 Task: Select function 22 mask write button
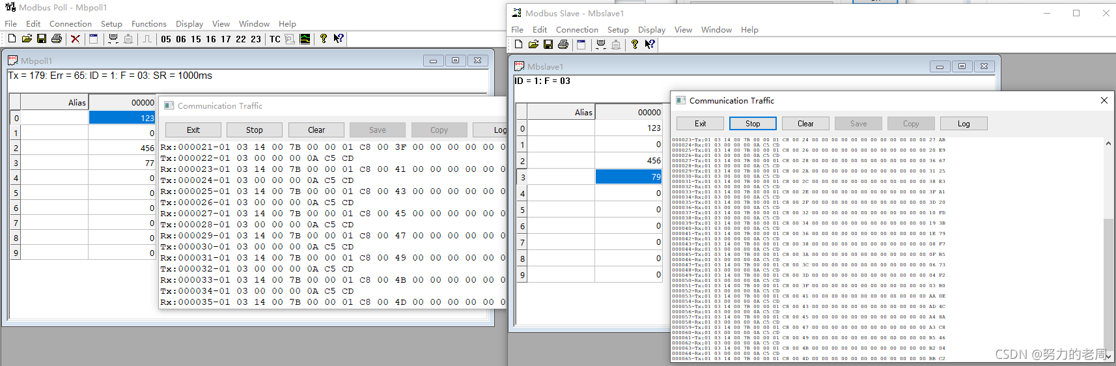241,39
